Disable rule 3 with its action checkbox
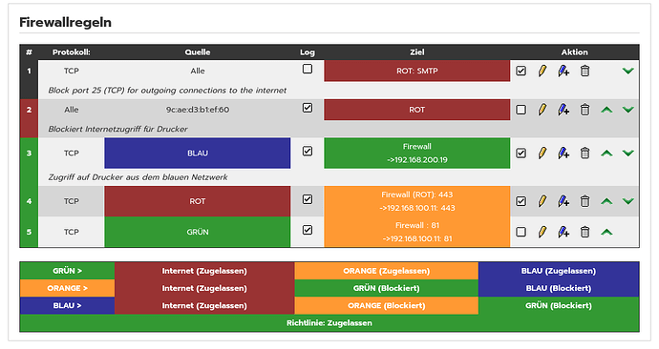 pos(521,154)
